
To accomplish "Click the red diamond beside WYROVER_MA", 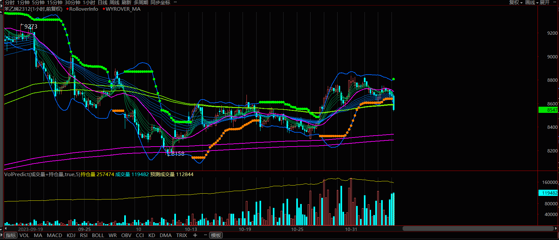I will tap(104, 9).
